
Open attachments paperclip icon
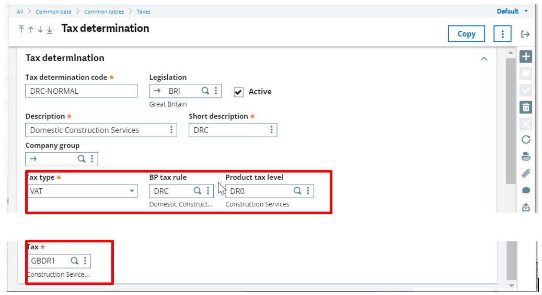point(526,174)
